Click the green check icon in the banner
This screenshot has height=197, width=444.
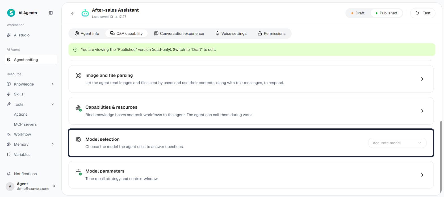[75, 49]
